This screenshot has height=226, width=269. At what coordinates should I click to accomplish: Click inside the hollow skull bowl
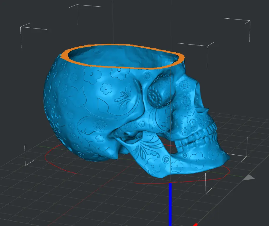122,57
